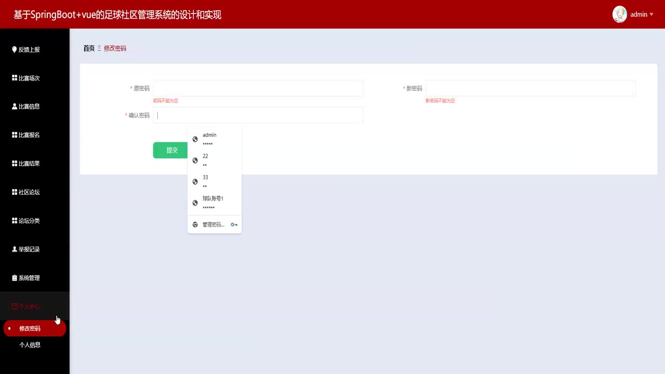This screenshot has width=665, height=374.
Task: Choose saved password for 22
Action: tap(215, 161)
